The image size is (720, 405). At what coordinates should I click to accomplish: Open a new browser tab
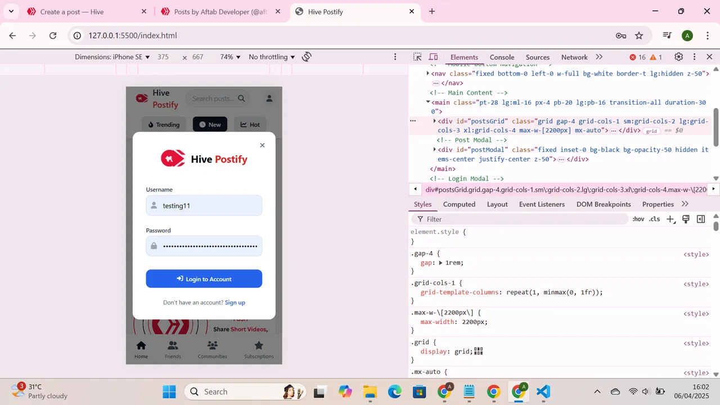(x=432, y=11)
